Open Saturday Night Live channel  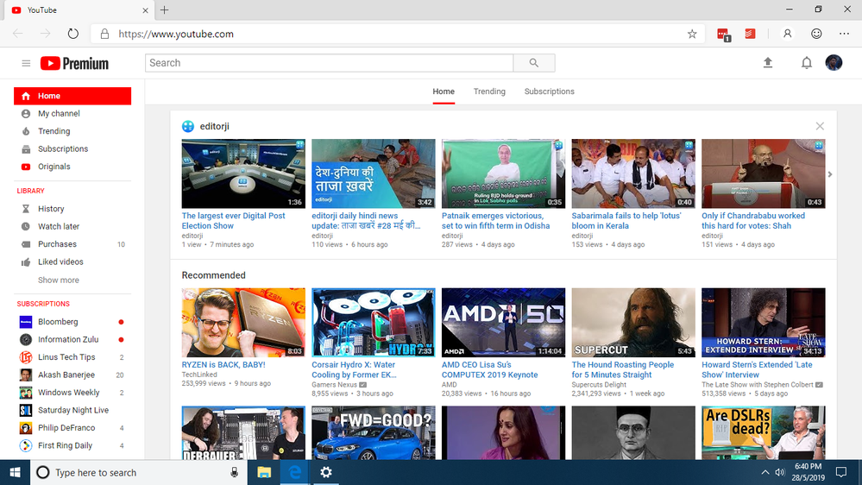point(72,410)
